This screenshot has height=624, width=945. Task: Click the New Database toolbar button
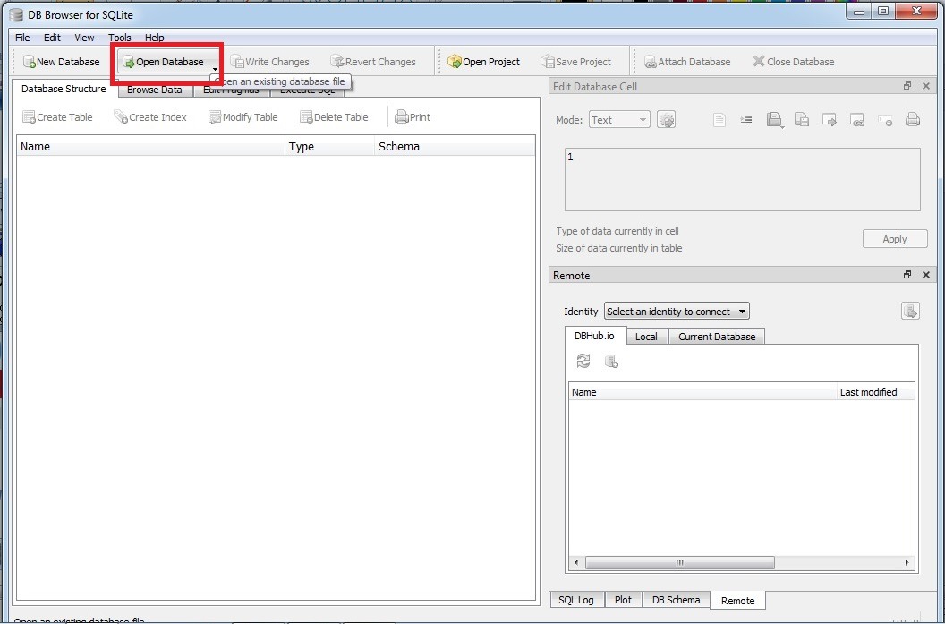coord(62,62)
